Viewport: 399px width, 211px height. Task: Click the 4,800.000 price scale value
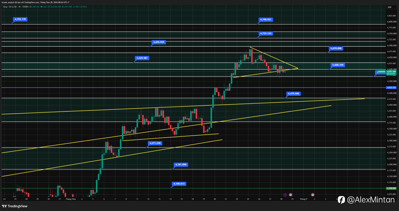coord(391,21)
